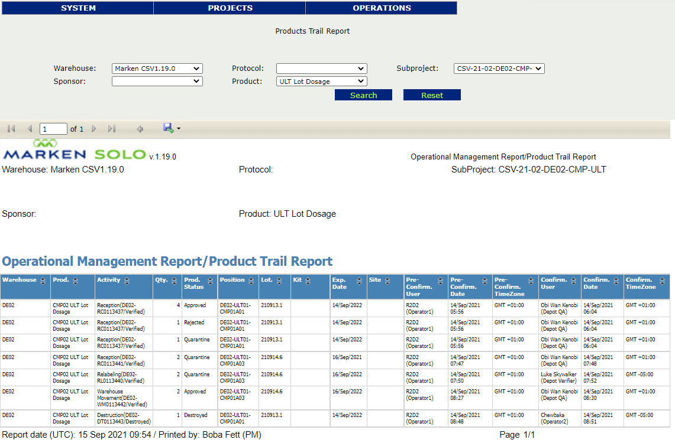Open the OPERATIONS menu
Viewport: 675px width, 443px height.
pos(382,8)
